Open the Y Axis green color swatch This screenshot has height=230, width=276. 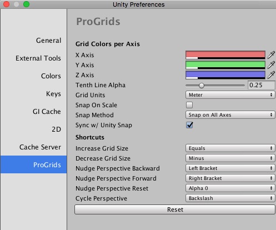pyautogui.click(x=225, y=65)
